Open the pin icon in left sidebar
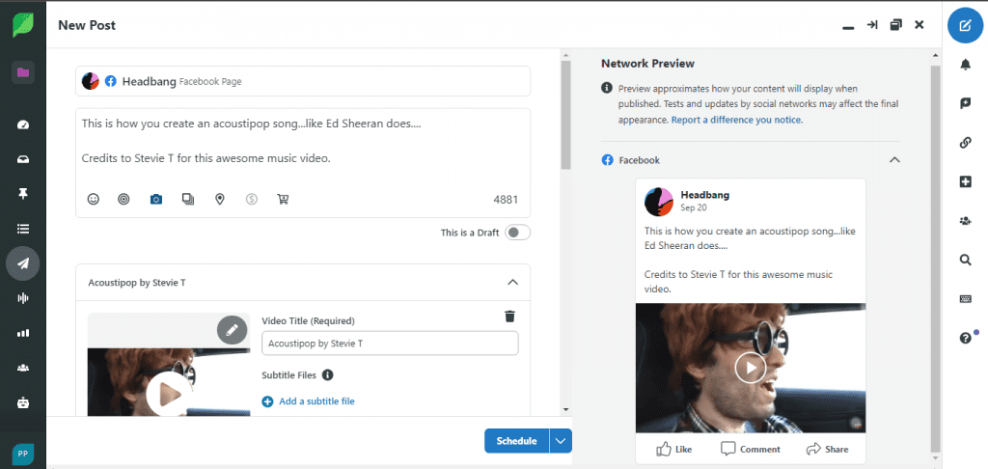Screen dimensions: 988x469 click(23, 194)
